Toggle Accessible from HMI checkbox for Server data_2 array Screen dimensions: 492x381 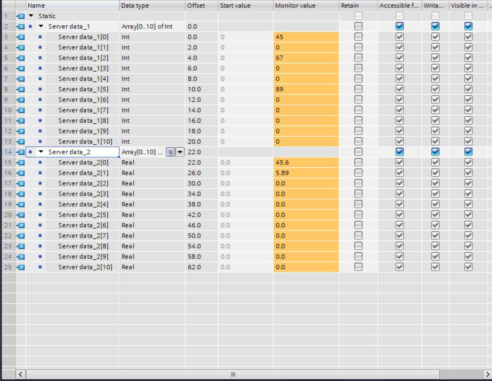coord(400,152)
